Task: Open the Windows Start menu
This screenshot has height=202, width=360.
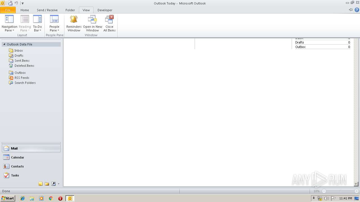Action: pos(8,198)
